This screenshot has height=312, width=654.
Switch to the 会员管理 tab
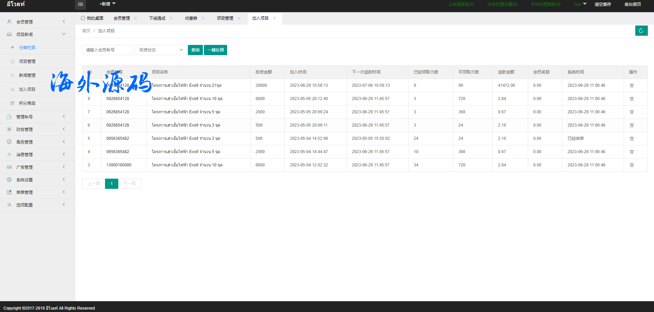pos(122,18)
